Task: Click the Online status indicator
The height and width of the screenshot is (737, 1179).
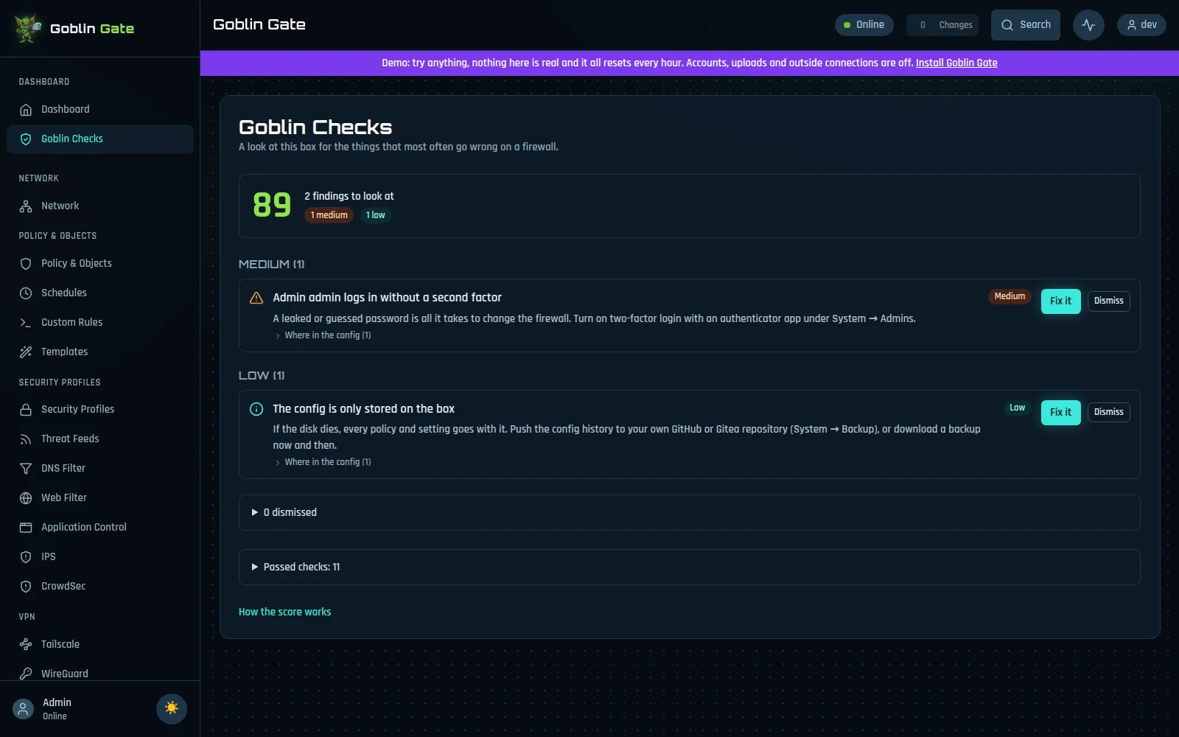Action: click(x=864, y=25)
